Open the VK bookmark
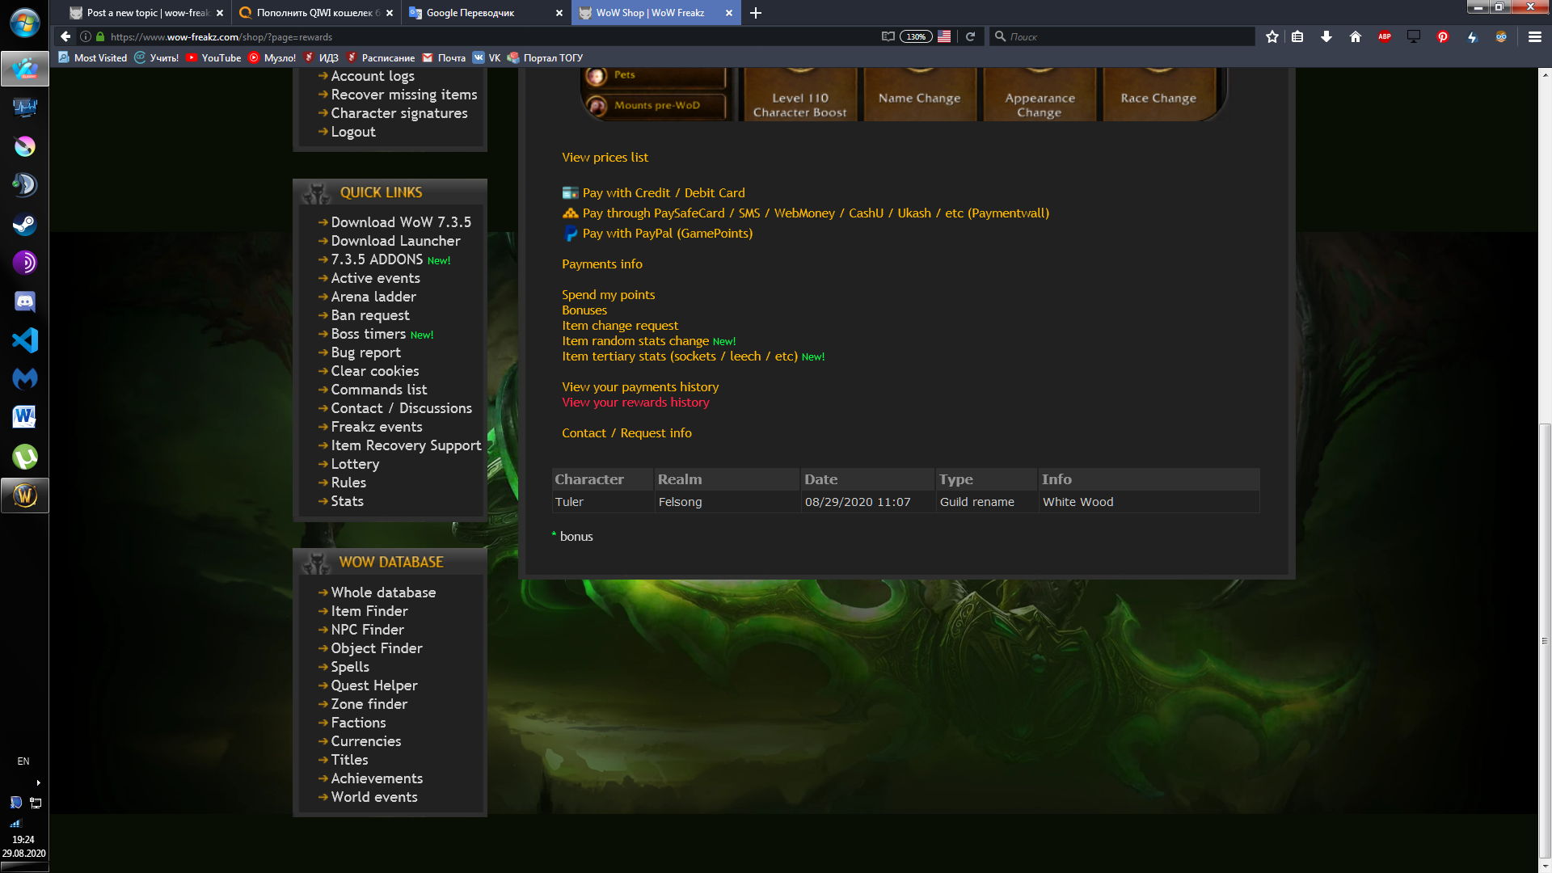1552x873 pixels. [x=487, y=57]
